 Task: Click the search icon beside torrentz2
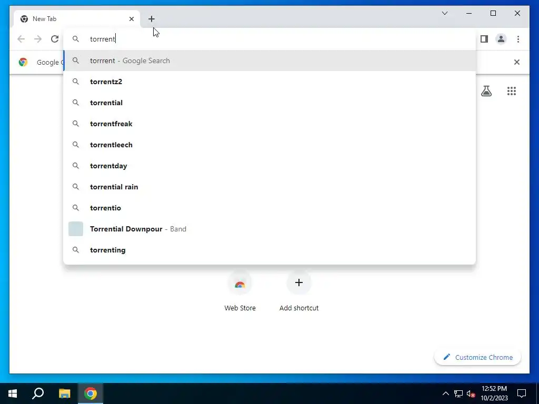76,82
